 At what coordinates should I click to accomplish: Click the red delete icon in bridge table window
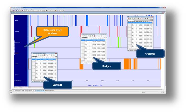pos(128,18)
